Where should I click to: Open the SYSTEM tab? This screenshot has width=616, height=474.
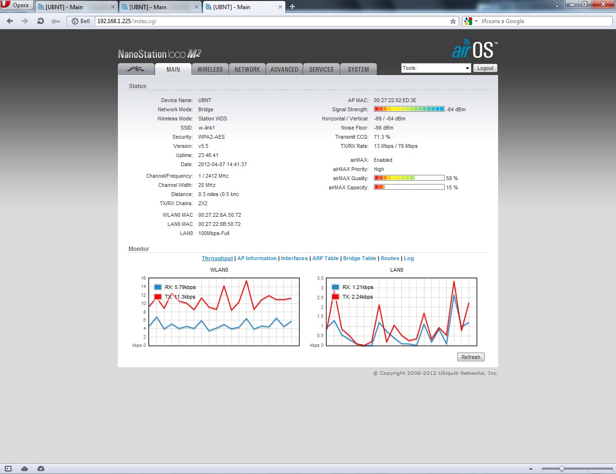coord(359,69)
